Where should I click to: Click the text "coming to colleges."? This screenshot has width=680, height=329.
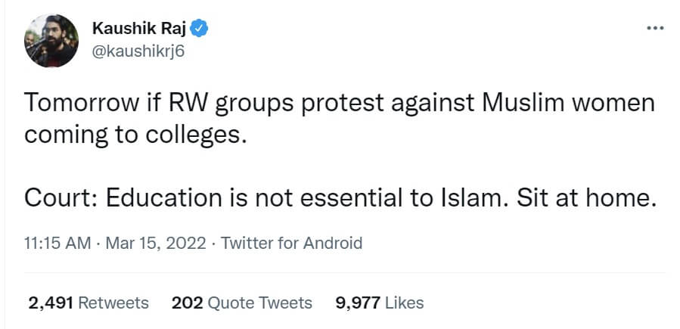[x=135, y=134]
